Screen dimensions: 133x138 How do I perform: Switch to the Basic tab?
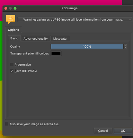14,38
